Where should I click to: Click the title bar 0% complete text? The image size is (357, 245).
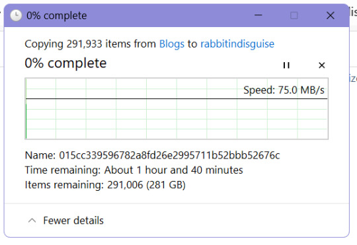pos(56,16)
